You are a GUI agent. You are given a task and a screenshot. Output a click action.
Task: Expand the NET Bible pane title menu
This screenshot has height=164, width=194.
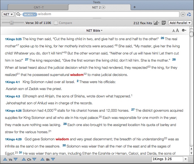pos(95,31)
